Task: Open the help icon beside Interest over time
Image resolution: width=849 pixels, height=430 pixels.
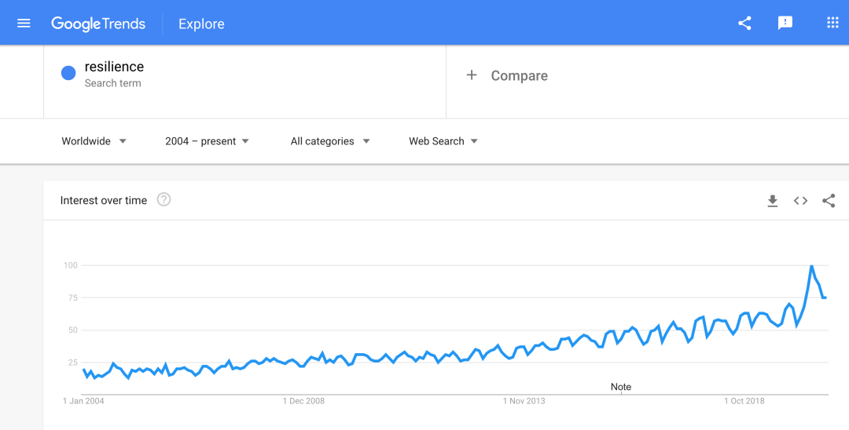Action: [x=164, y=200]
